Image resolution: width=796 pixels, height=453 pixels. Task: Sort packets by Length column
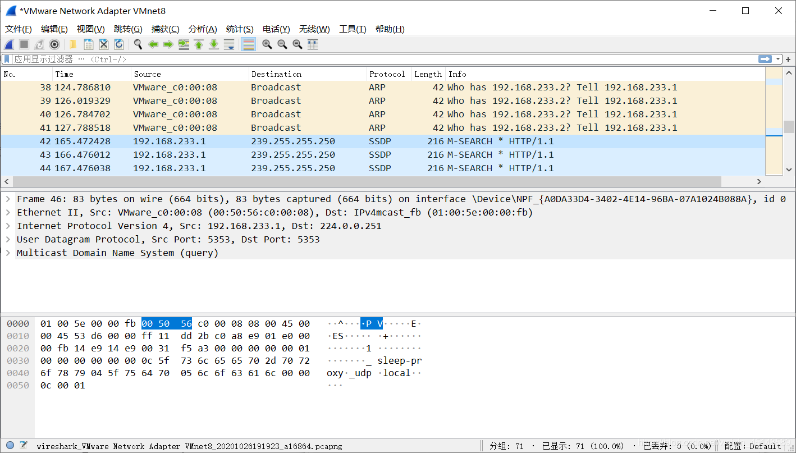(429, 74)
